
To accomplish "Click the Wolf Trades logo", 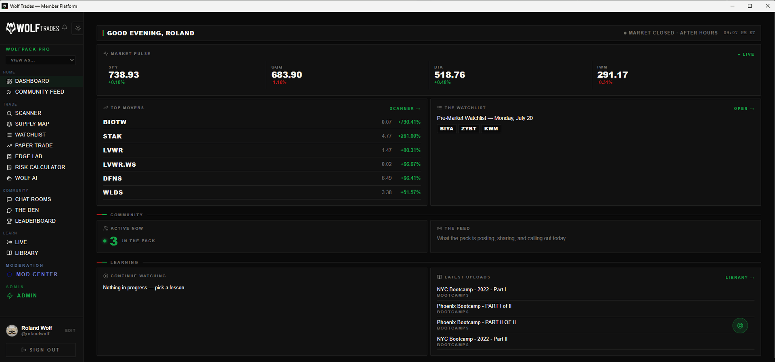I will (32, 28).
